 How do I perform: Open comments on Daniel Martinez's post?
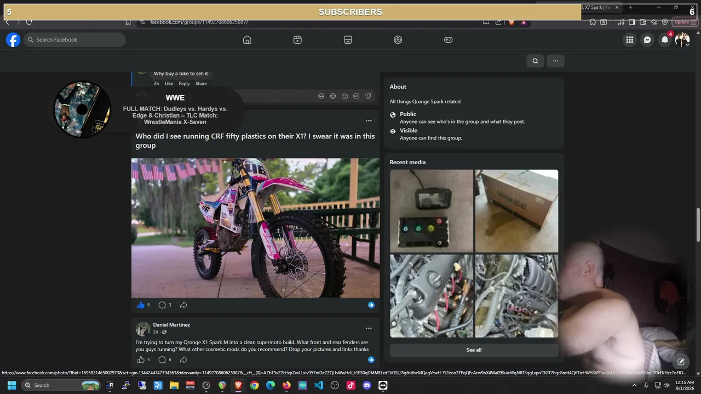pos(162,360)
